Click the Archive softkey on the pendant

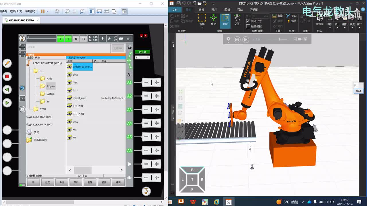click(x=76, y=182)
